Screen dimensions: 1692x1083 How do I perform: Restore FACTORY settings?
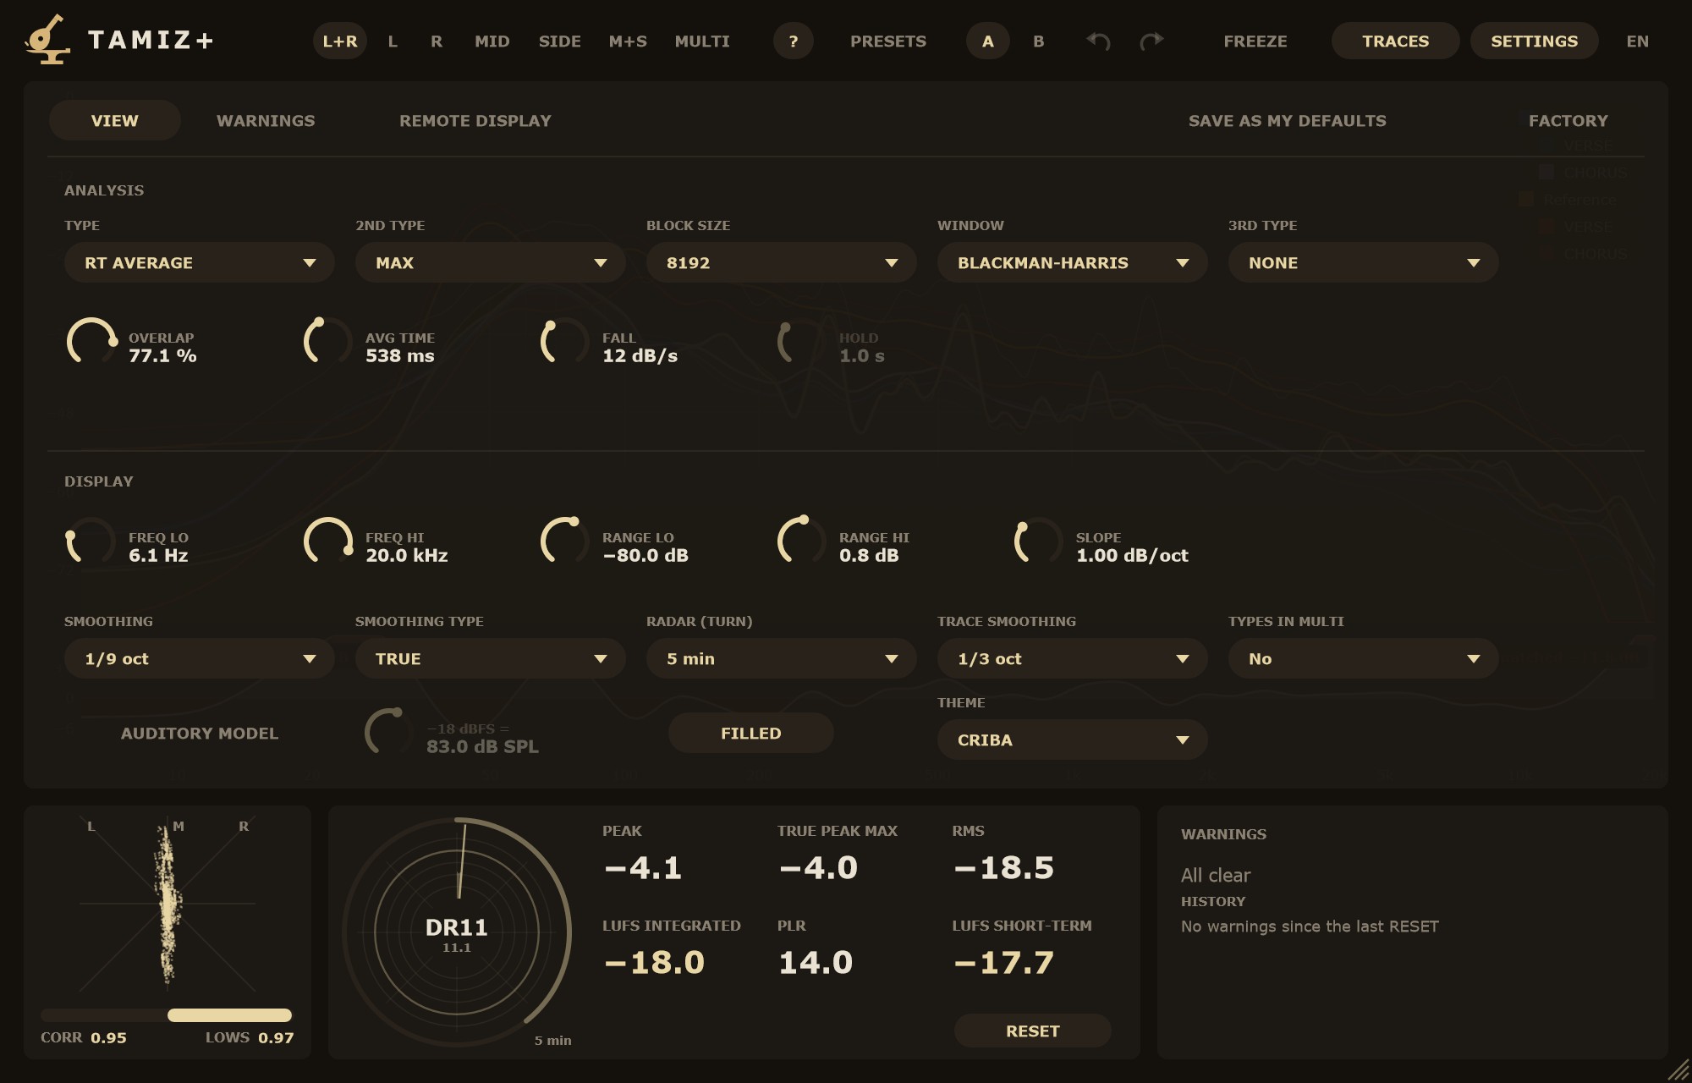[1568, 120]
